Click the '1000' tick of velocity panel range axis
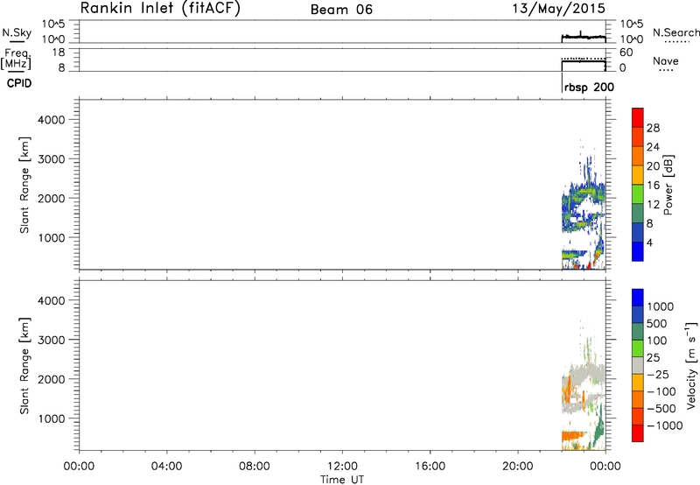The width and height of the screenshot is (700, 485). [x=52, y=418]
